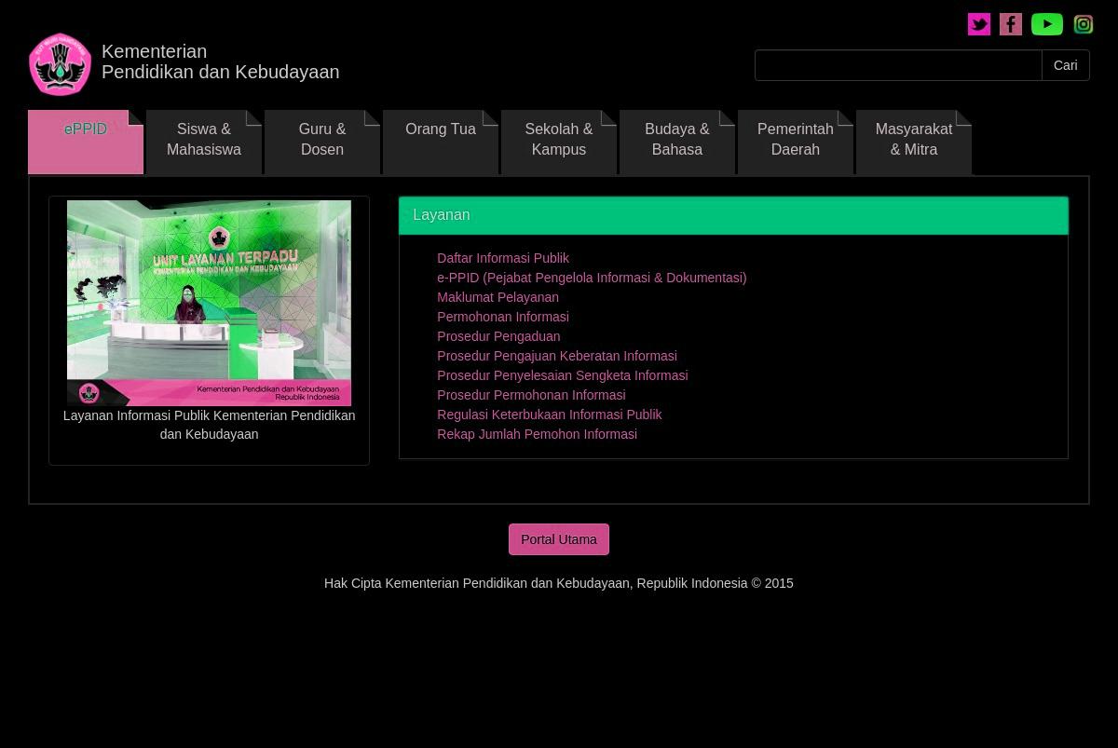The width and height of the screenshot is (1118, 748).
Task: Open the Facebook social link
Action: (x=1011, y=24)
